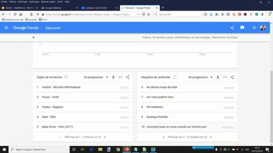Open embed code for Sujets de recherche
Image resolution: width=273 pixels, height=153 pixels.
pos(120,77)
